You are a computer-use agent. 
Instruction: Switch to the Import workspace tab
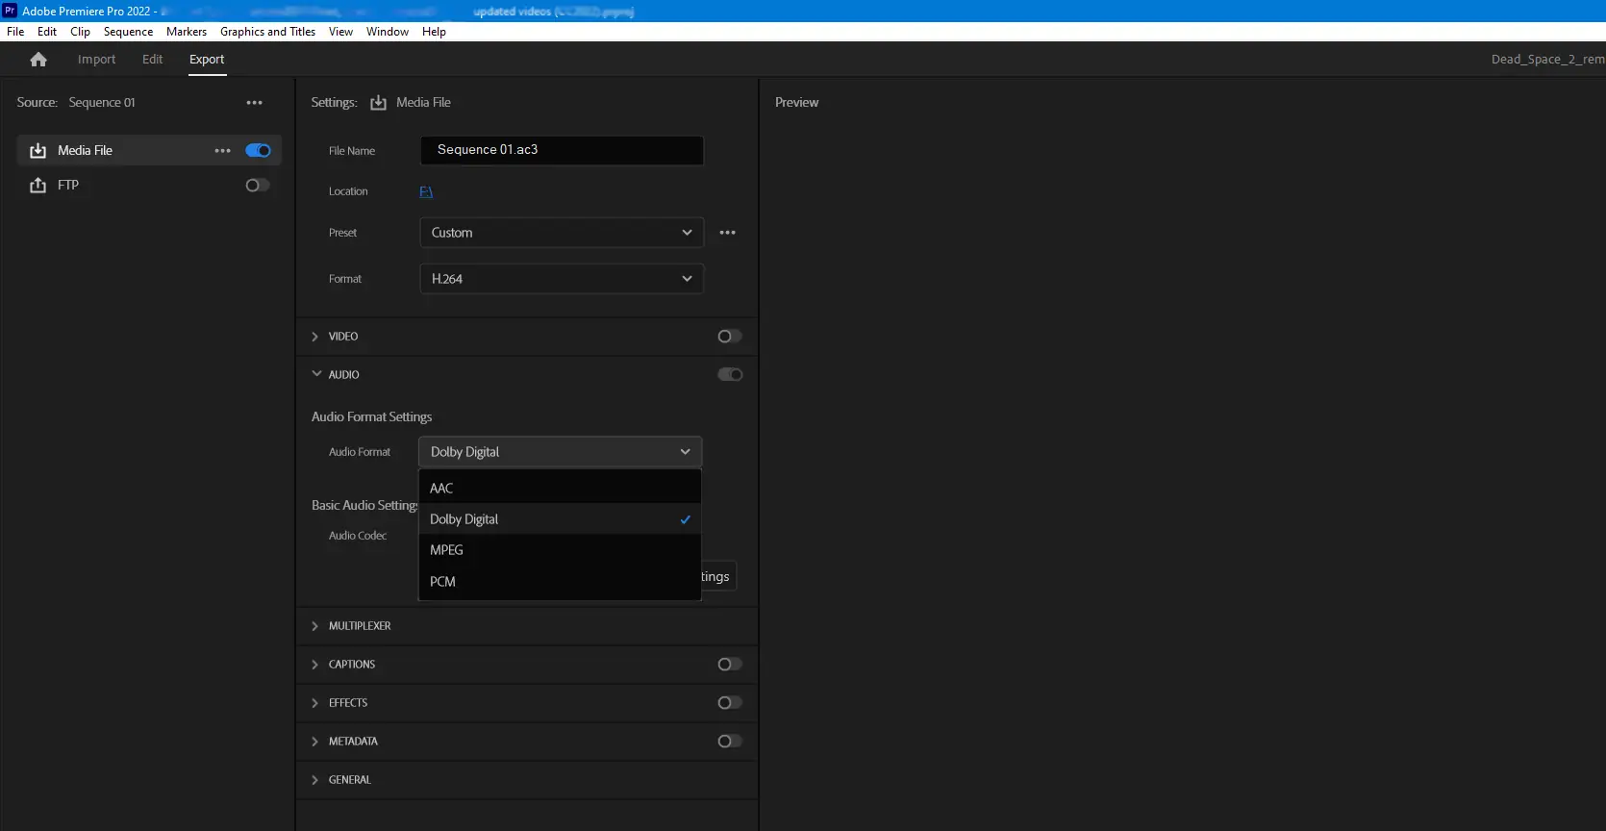tap(96, 60)
